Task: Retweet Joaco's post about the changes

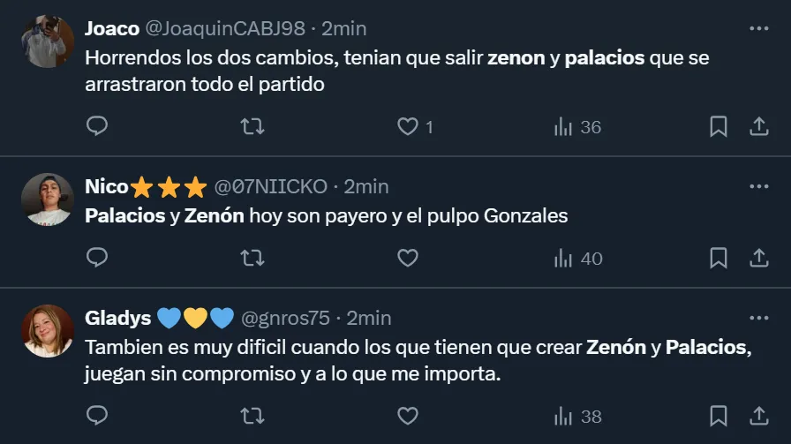Action: (x=252, y=126)
